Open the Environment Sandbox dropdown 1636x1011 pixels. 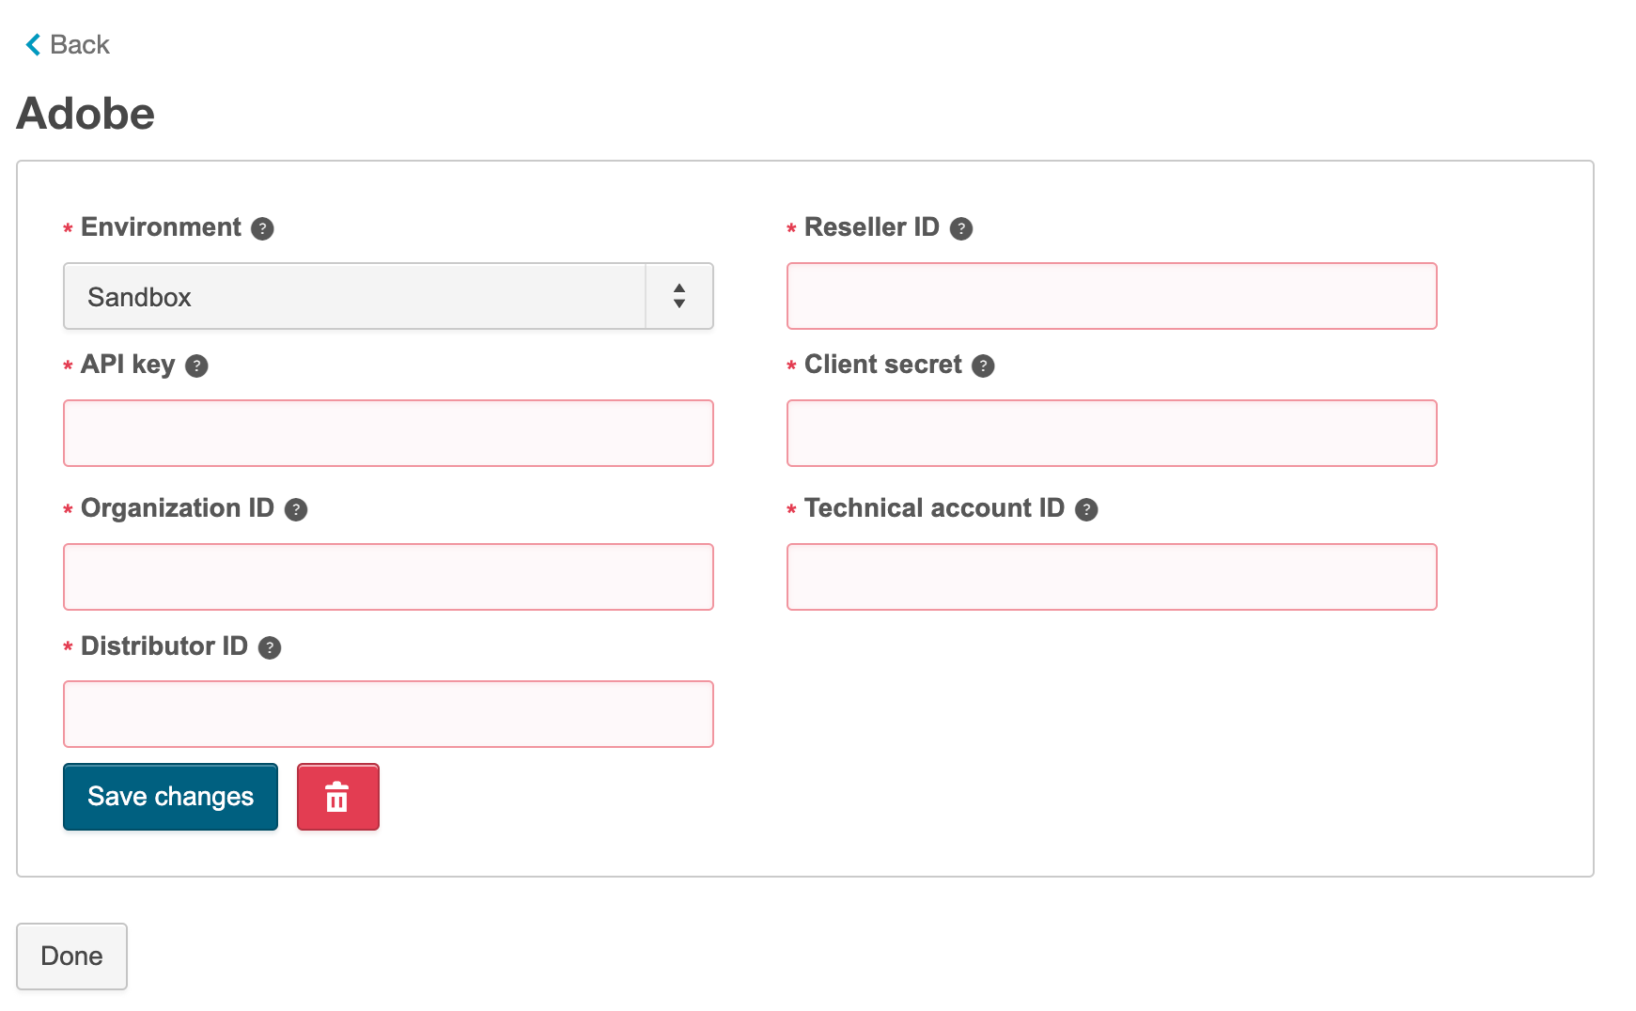(388, 296)
